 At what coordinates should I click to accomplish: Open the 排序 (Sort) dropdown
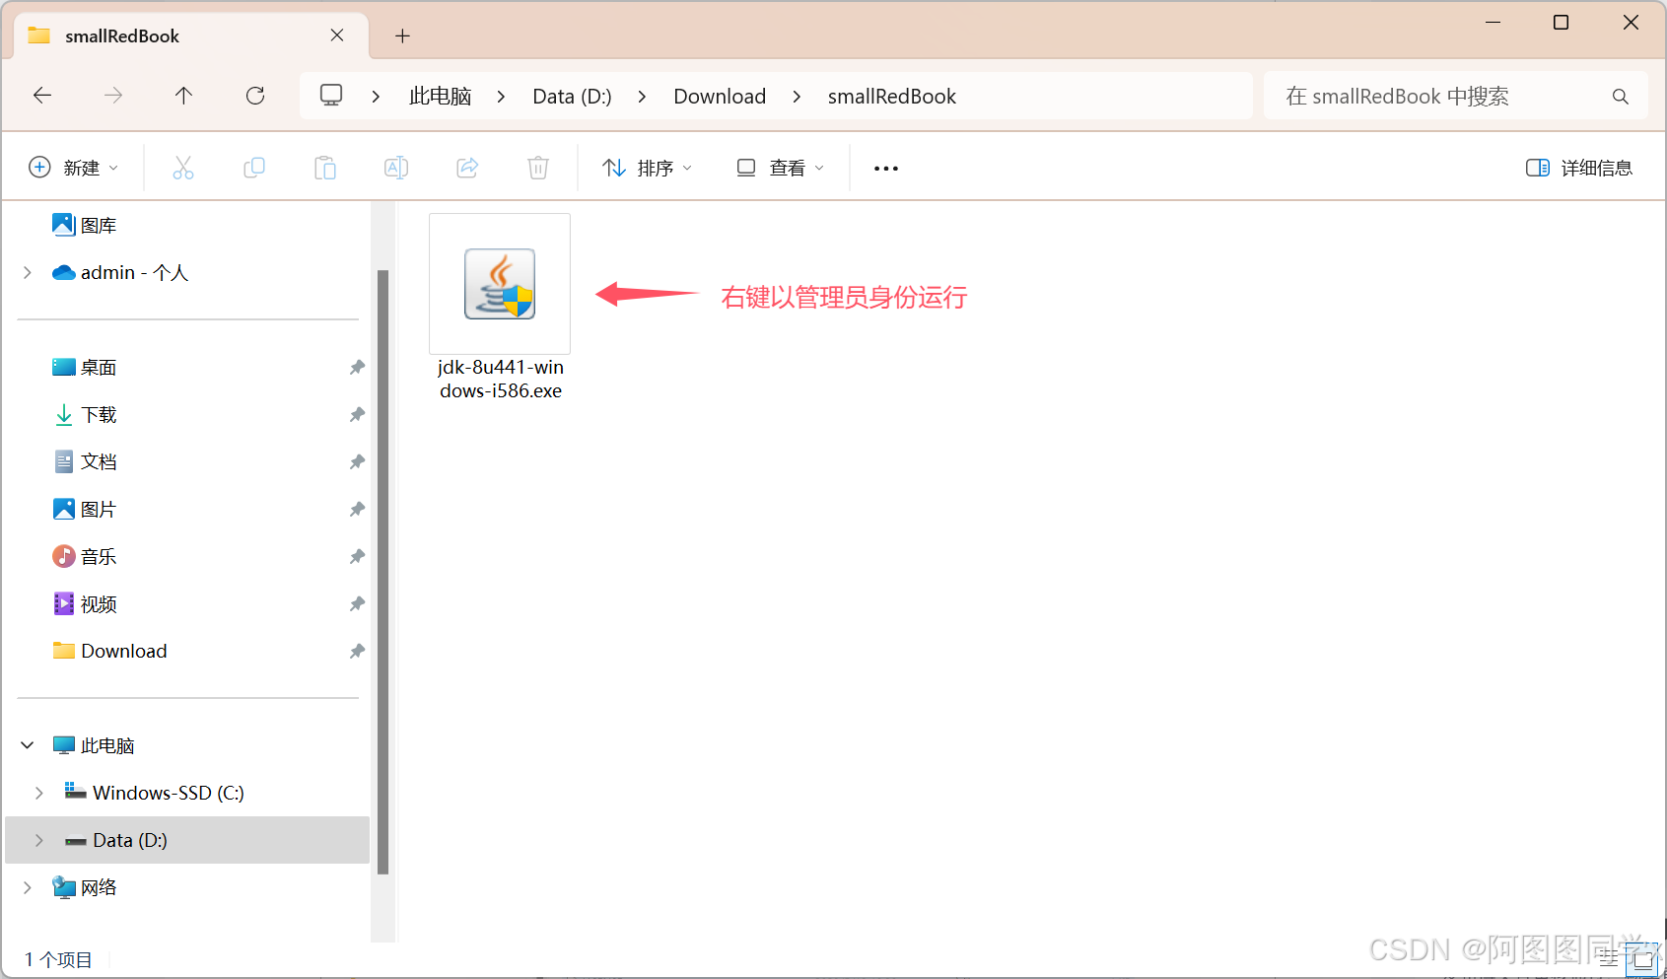pyautogui.click(x=646, y=168)
